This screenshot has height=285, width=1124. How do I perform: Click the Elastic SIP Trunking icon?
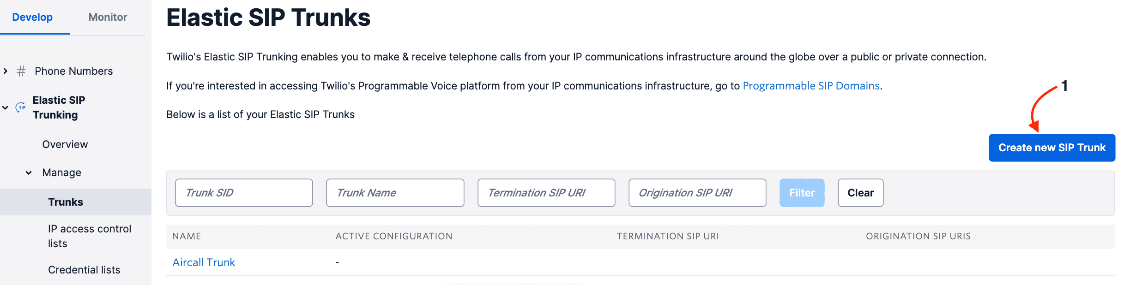click(21, 107)
